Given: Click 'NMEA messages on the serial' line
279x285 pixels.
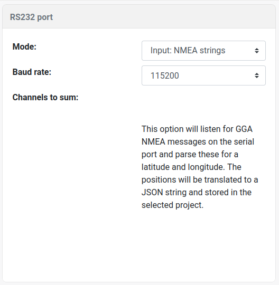Looking at the screenshot, I should (198, 142).
